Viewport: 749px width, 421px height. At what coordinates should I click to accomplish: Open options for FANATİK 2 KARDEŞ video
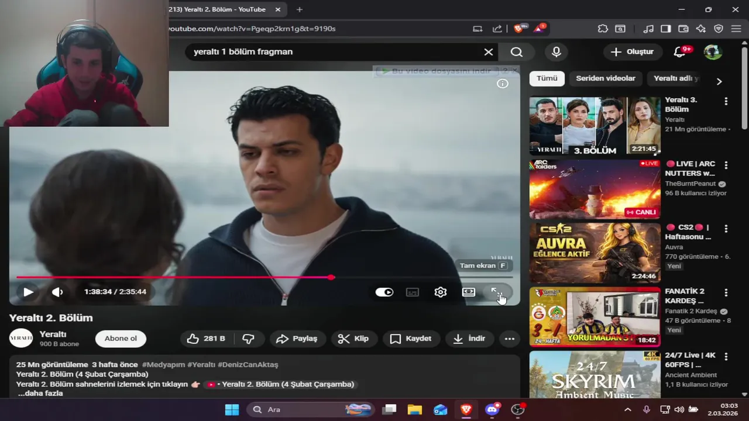click(726, 292)
